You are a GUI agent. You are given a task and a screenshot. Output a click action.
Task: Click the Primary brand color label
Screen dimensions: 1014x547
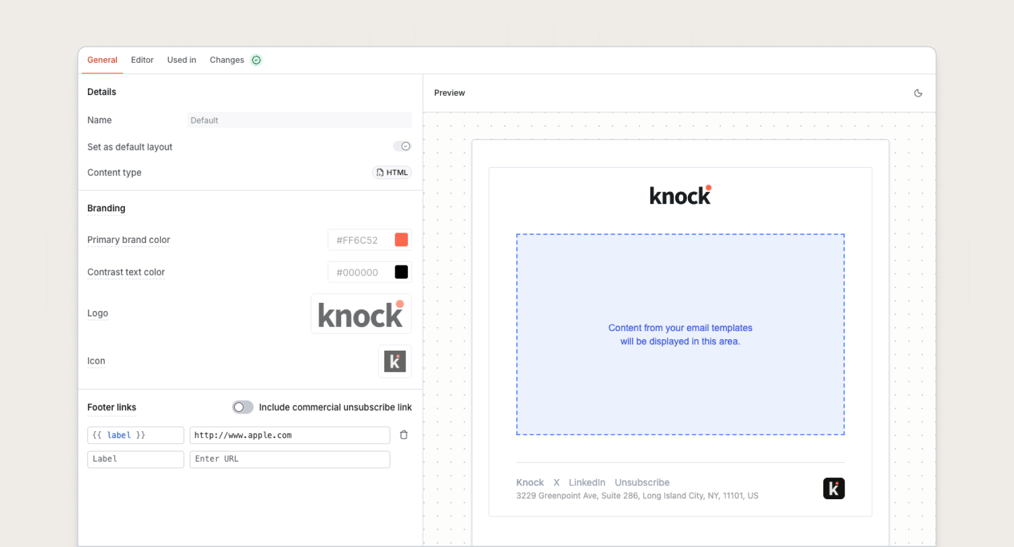pos(128,240)
